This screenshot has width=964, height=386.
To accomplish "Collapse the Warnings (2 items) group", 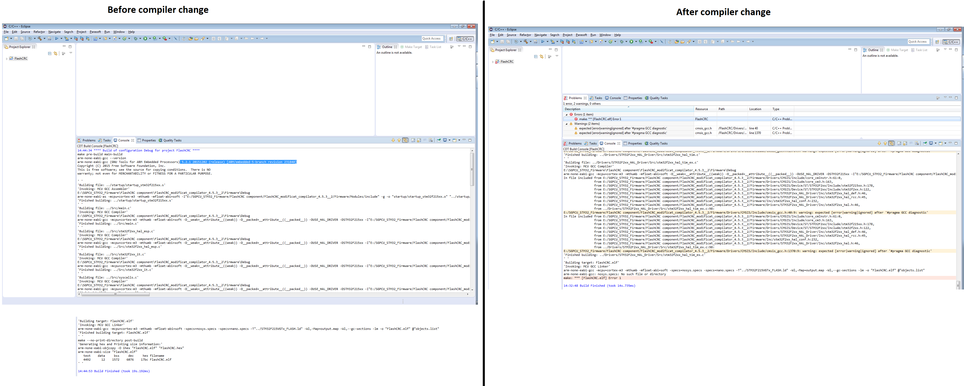I will pyautogui.click(x=567, y=124).
